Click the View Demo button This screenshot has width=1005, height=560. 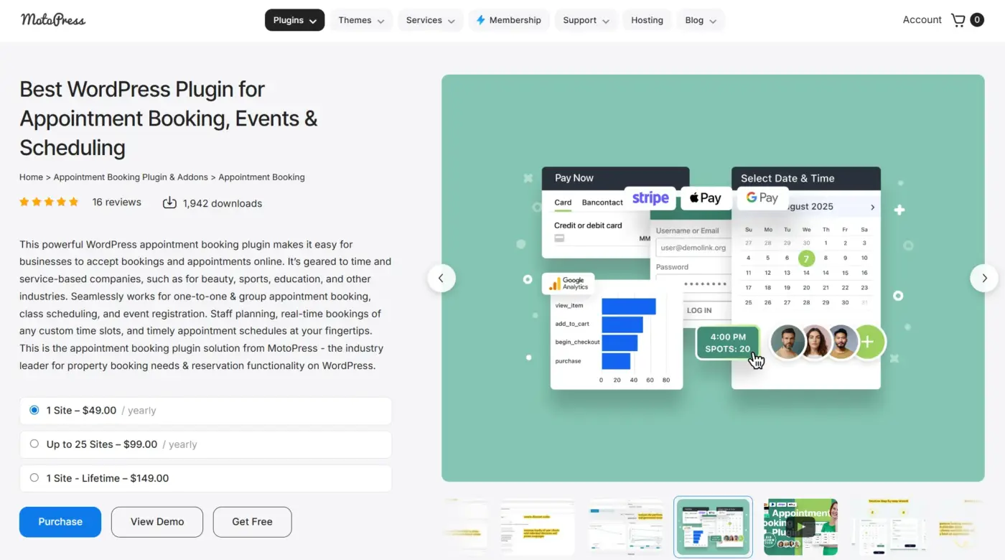pyautogui.click(x=157, y=522)
